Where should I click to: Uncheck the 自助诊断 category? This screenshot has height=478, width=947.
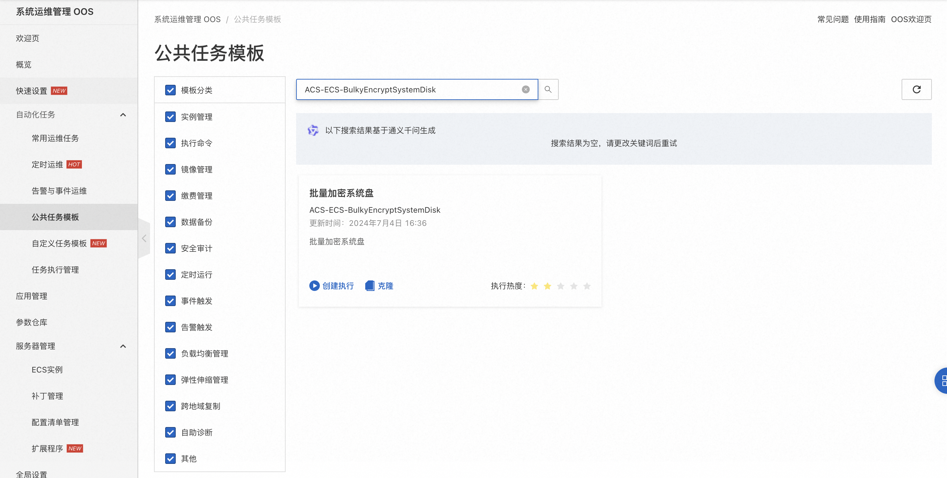(170, 432)
